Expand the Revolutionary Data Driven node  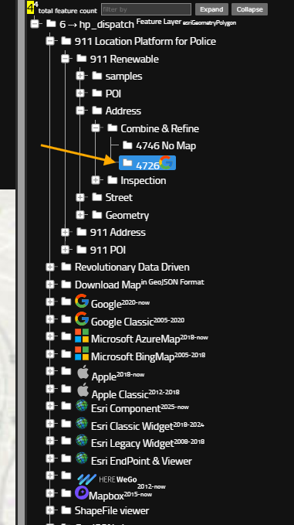pyautogui.click(x=50, y=267)
